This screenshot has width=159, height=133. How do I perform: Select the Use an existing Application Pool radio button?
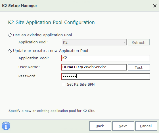(x=10, y=35)
